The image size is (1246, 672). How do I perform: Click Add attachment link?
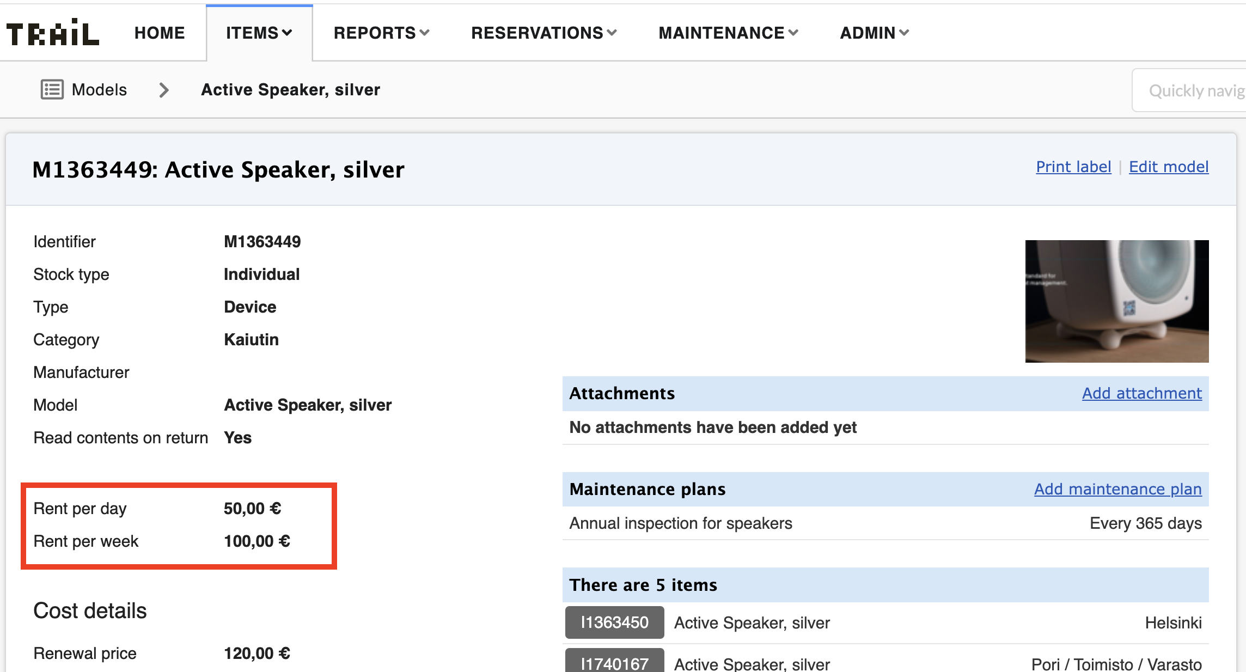(1141, 393)
